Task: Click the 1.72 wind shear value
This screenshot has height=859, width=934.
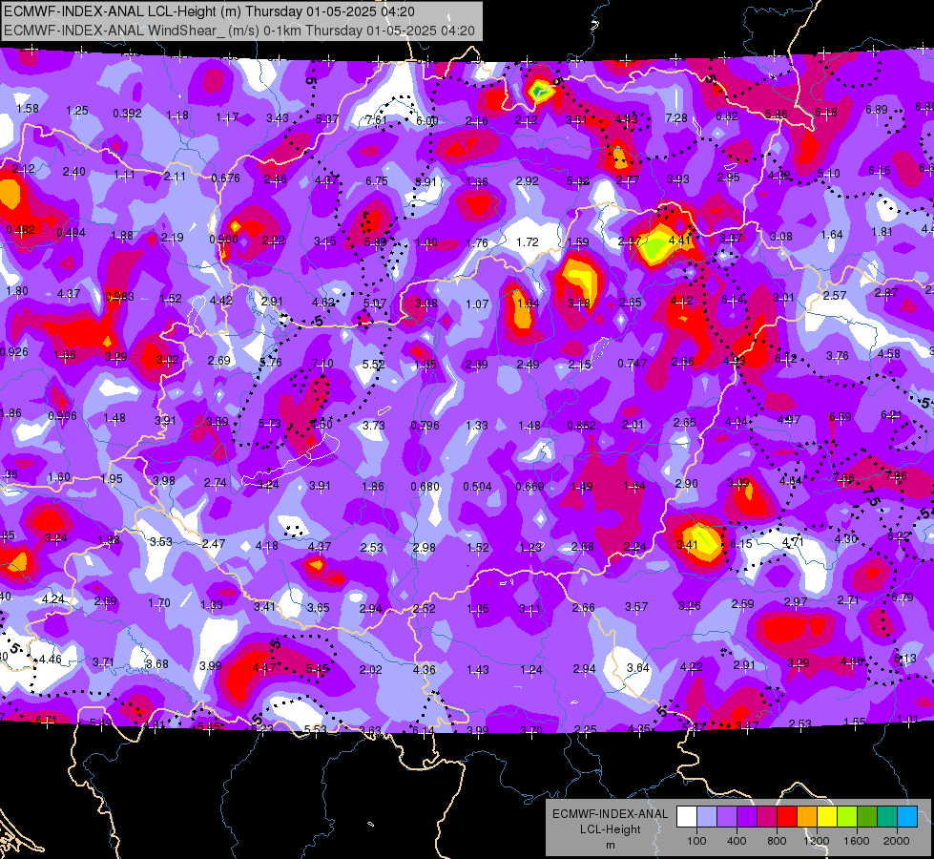Action: coord(528,242)
